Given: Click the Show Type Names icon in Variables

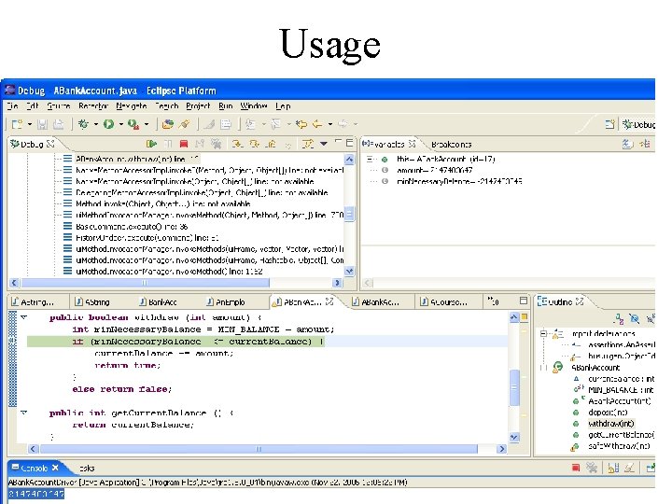Looking at the screenshot, I should tap(627, 144).
